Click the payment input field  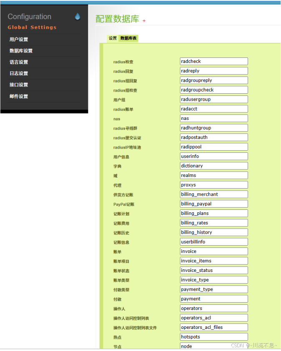[214, 299]
